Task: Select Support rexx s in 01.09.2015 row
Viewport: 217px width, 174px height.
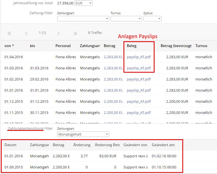Action: [x=136, y=167]
